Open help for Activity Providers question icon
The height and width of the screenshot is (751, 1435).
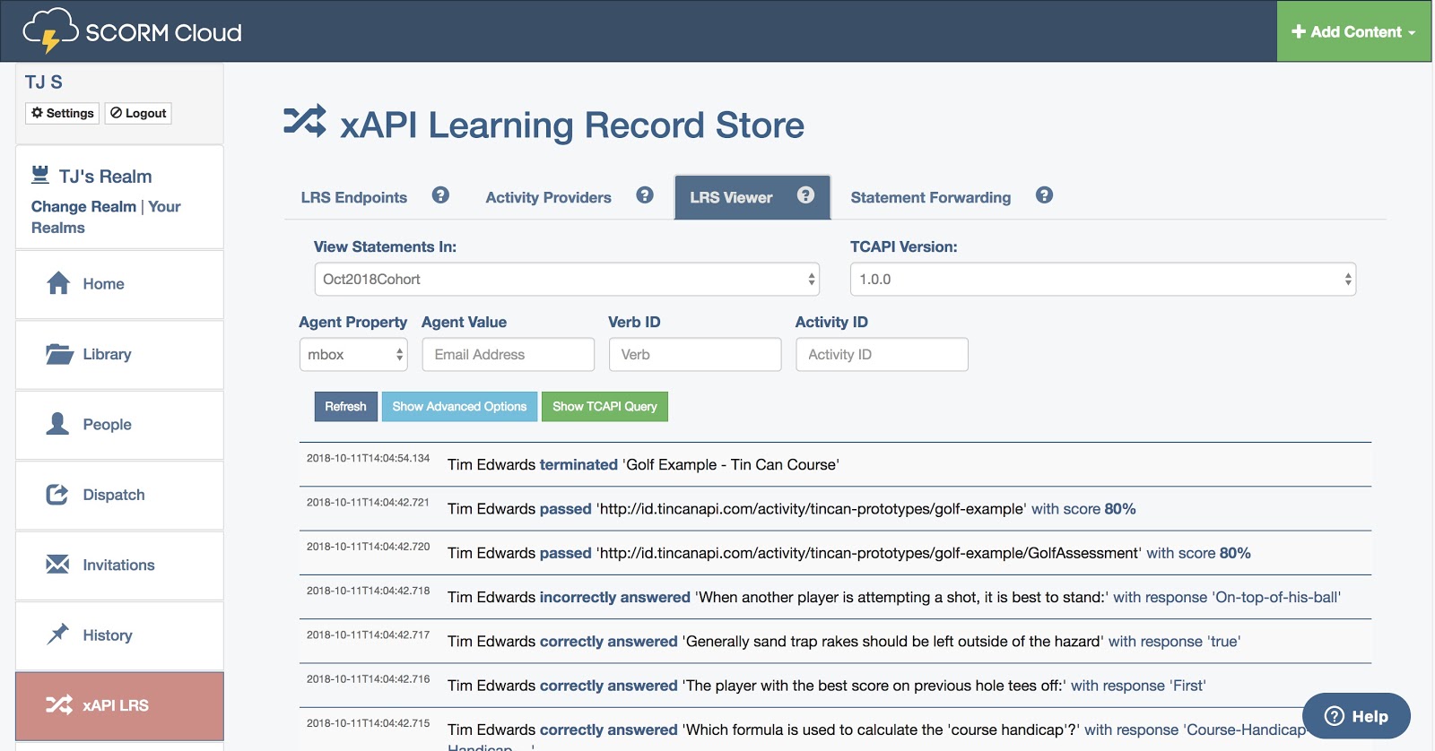click(x=645, y=195)
